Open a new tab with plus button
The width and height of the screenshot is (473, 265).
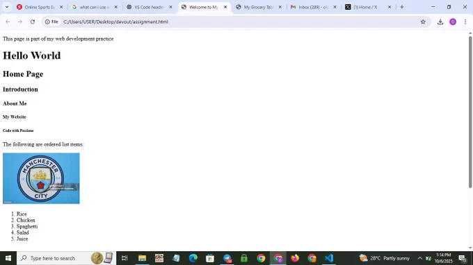click(x=402, y=7)
